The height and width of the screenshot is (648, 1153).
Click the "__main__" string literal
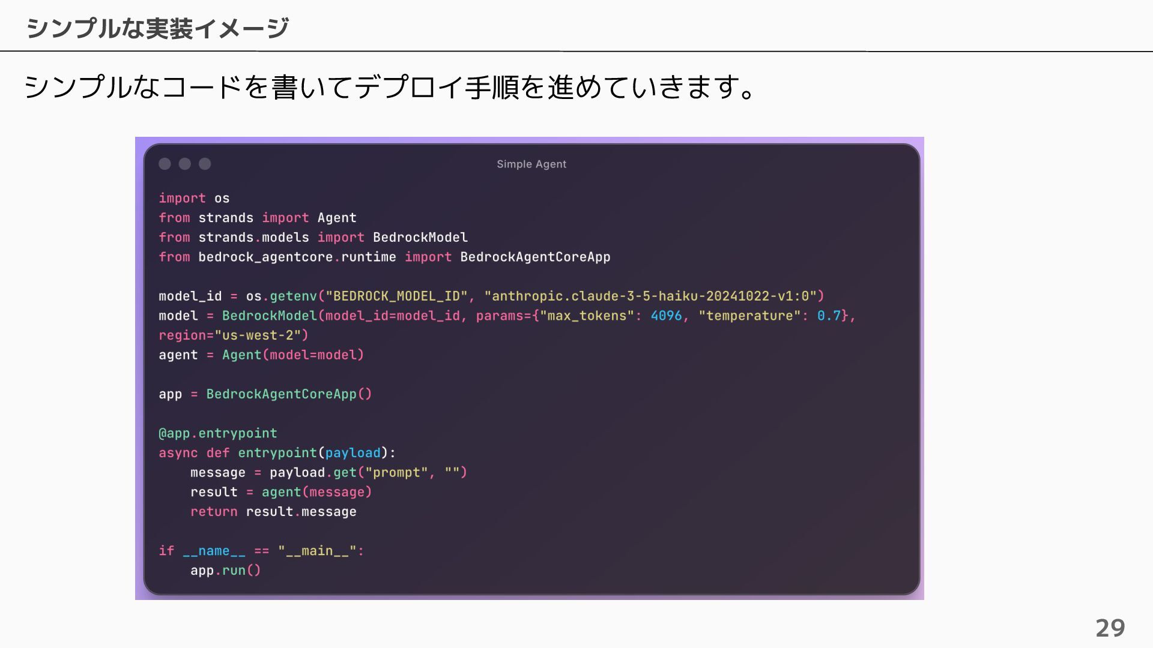(316, 551)
